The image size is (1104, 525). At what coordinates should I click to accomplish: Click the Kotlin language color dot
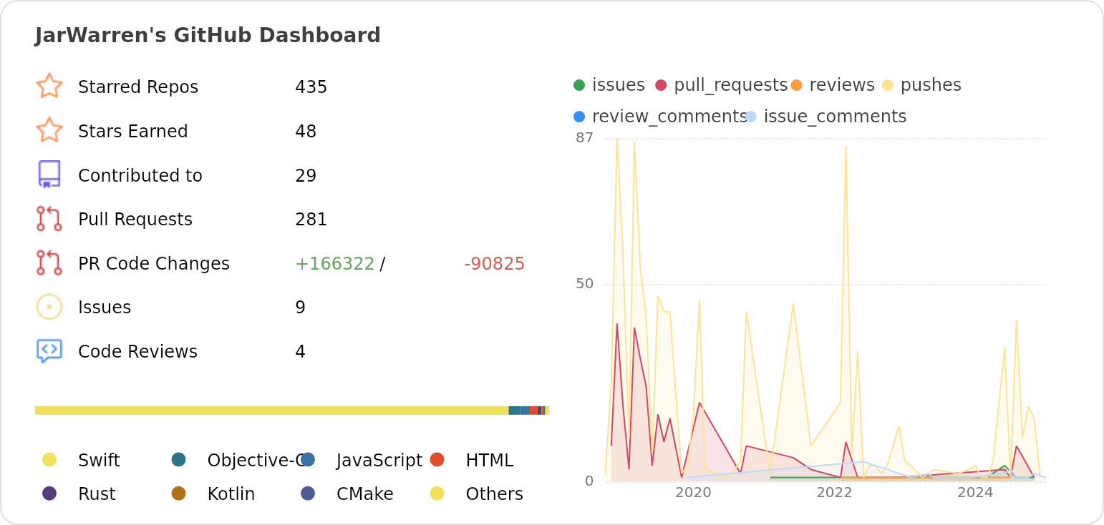point(179,493)
